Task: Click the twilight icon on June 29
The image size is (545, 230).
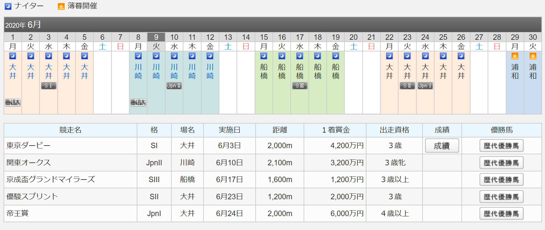Action: [x=515, y=56]
